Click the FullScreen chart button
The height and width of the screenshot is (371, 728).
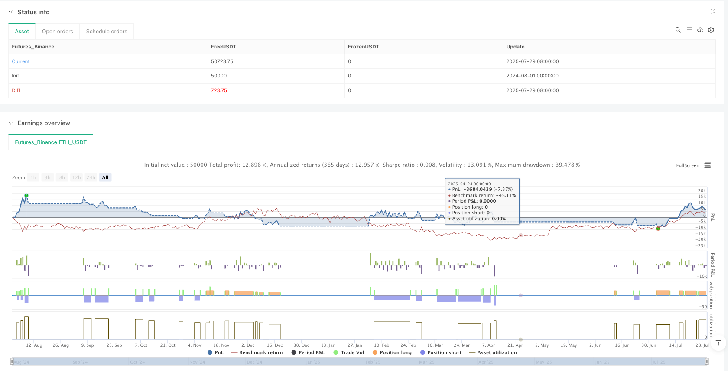click(x=688, y=165)
